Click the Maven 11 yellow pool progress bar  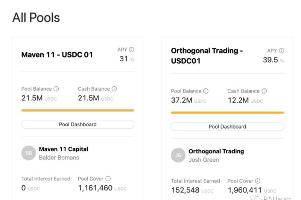tap(78, 111)
